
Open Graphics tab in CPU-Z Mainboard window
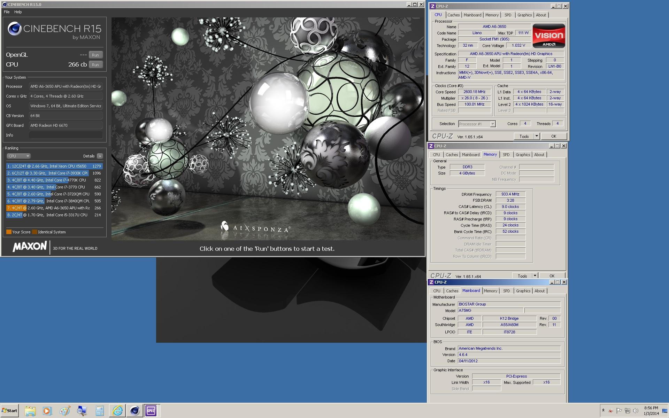pos(523,291)
